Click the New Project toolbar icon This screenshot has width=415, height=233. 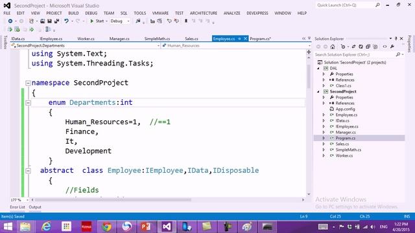(x=31, y=21)
